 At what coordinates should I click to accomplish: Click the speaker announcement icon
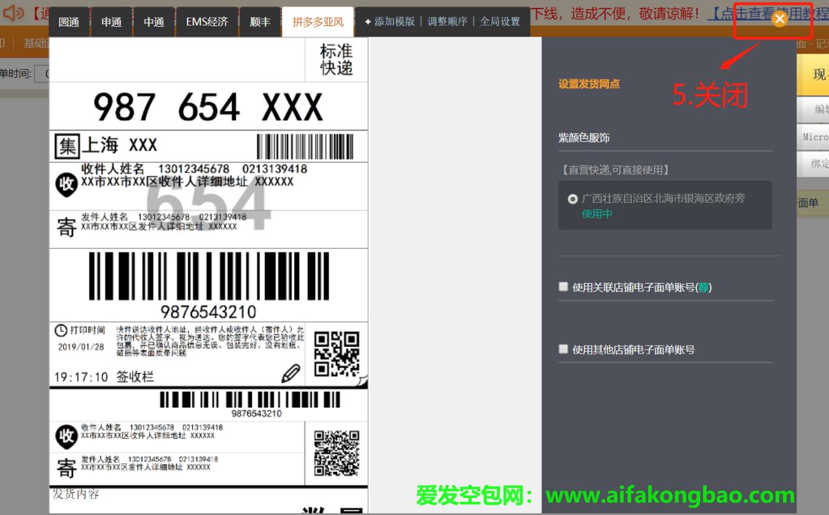point(13,12)
